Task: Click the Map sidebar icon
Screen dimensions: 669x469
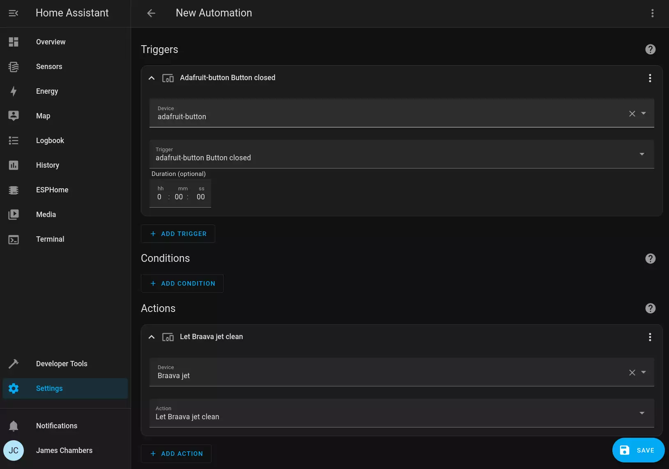Action: (14, 116)
